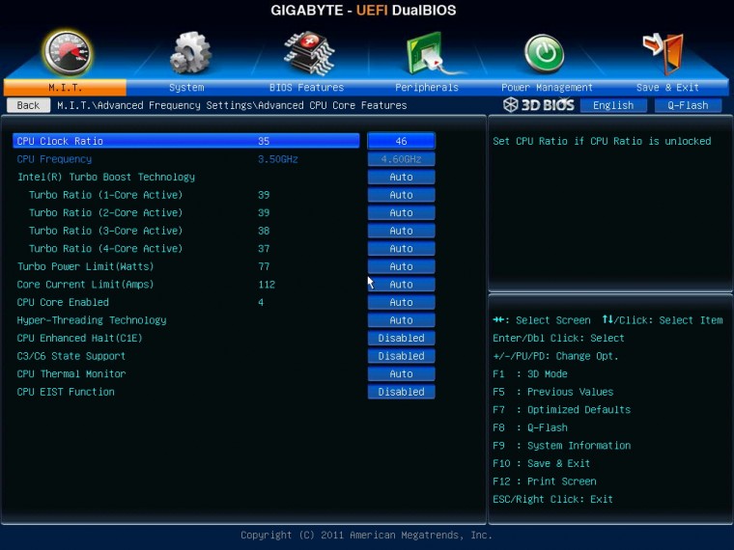Change Turbo Ratio 2-Core Active Auto value

coord(401,212)
